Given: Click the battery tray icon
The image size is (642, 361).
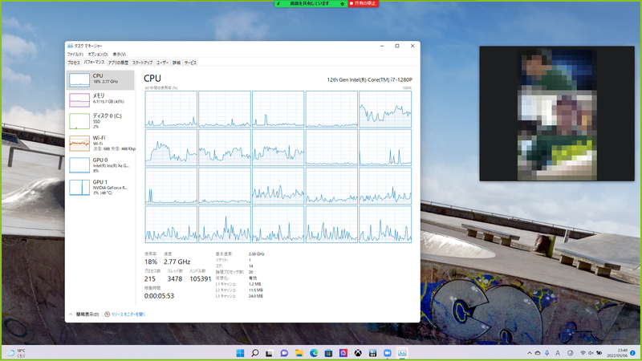Looking at the screenshot, I should [x=599, y=353].
